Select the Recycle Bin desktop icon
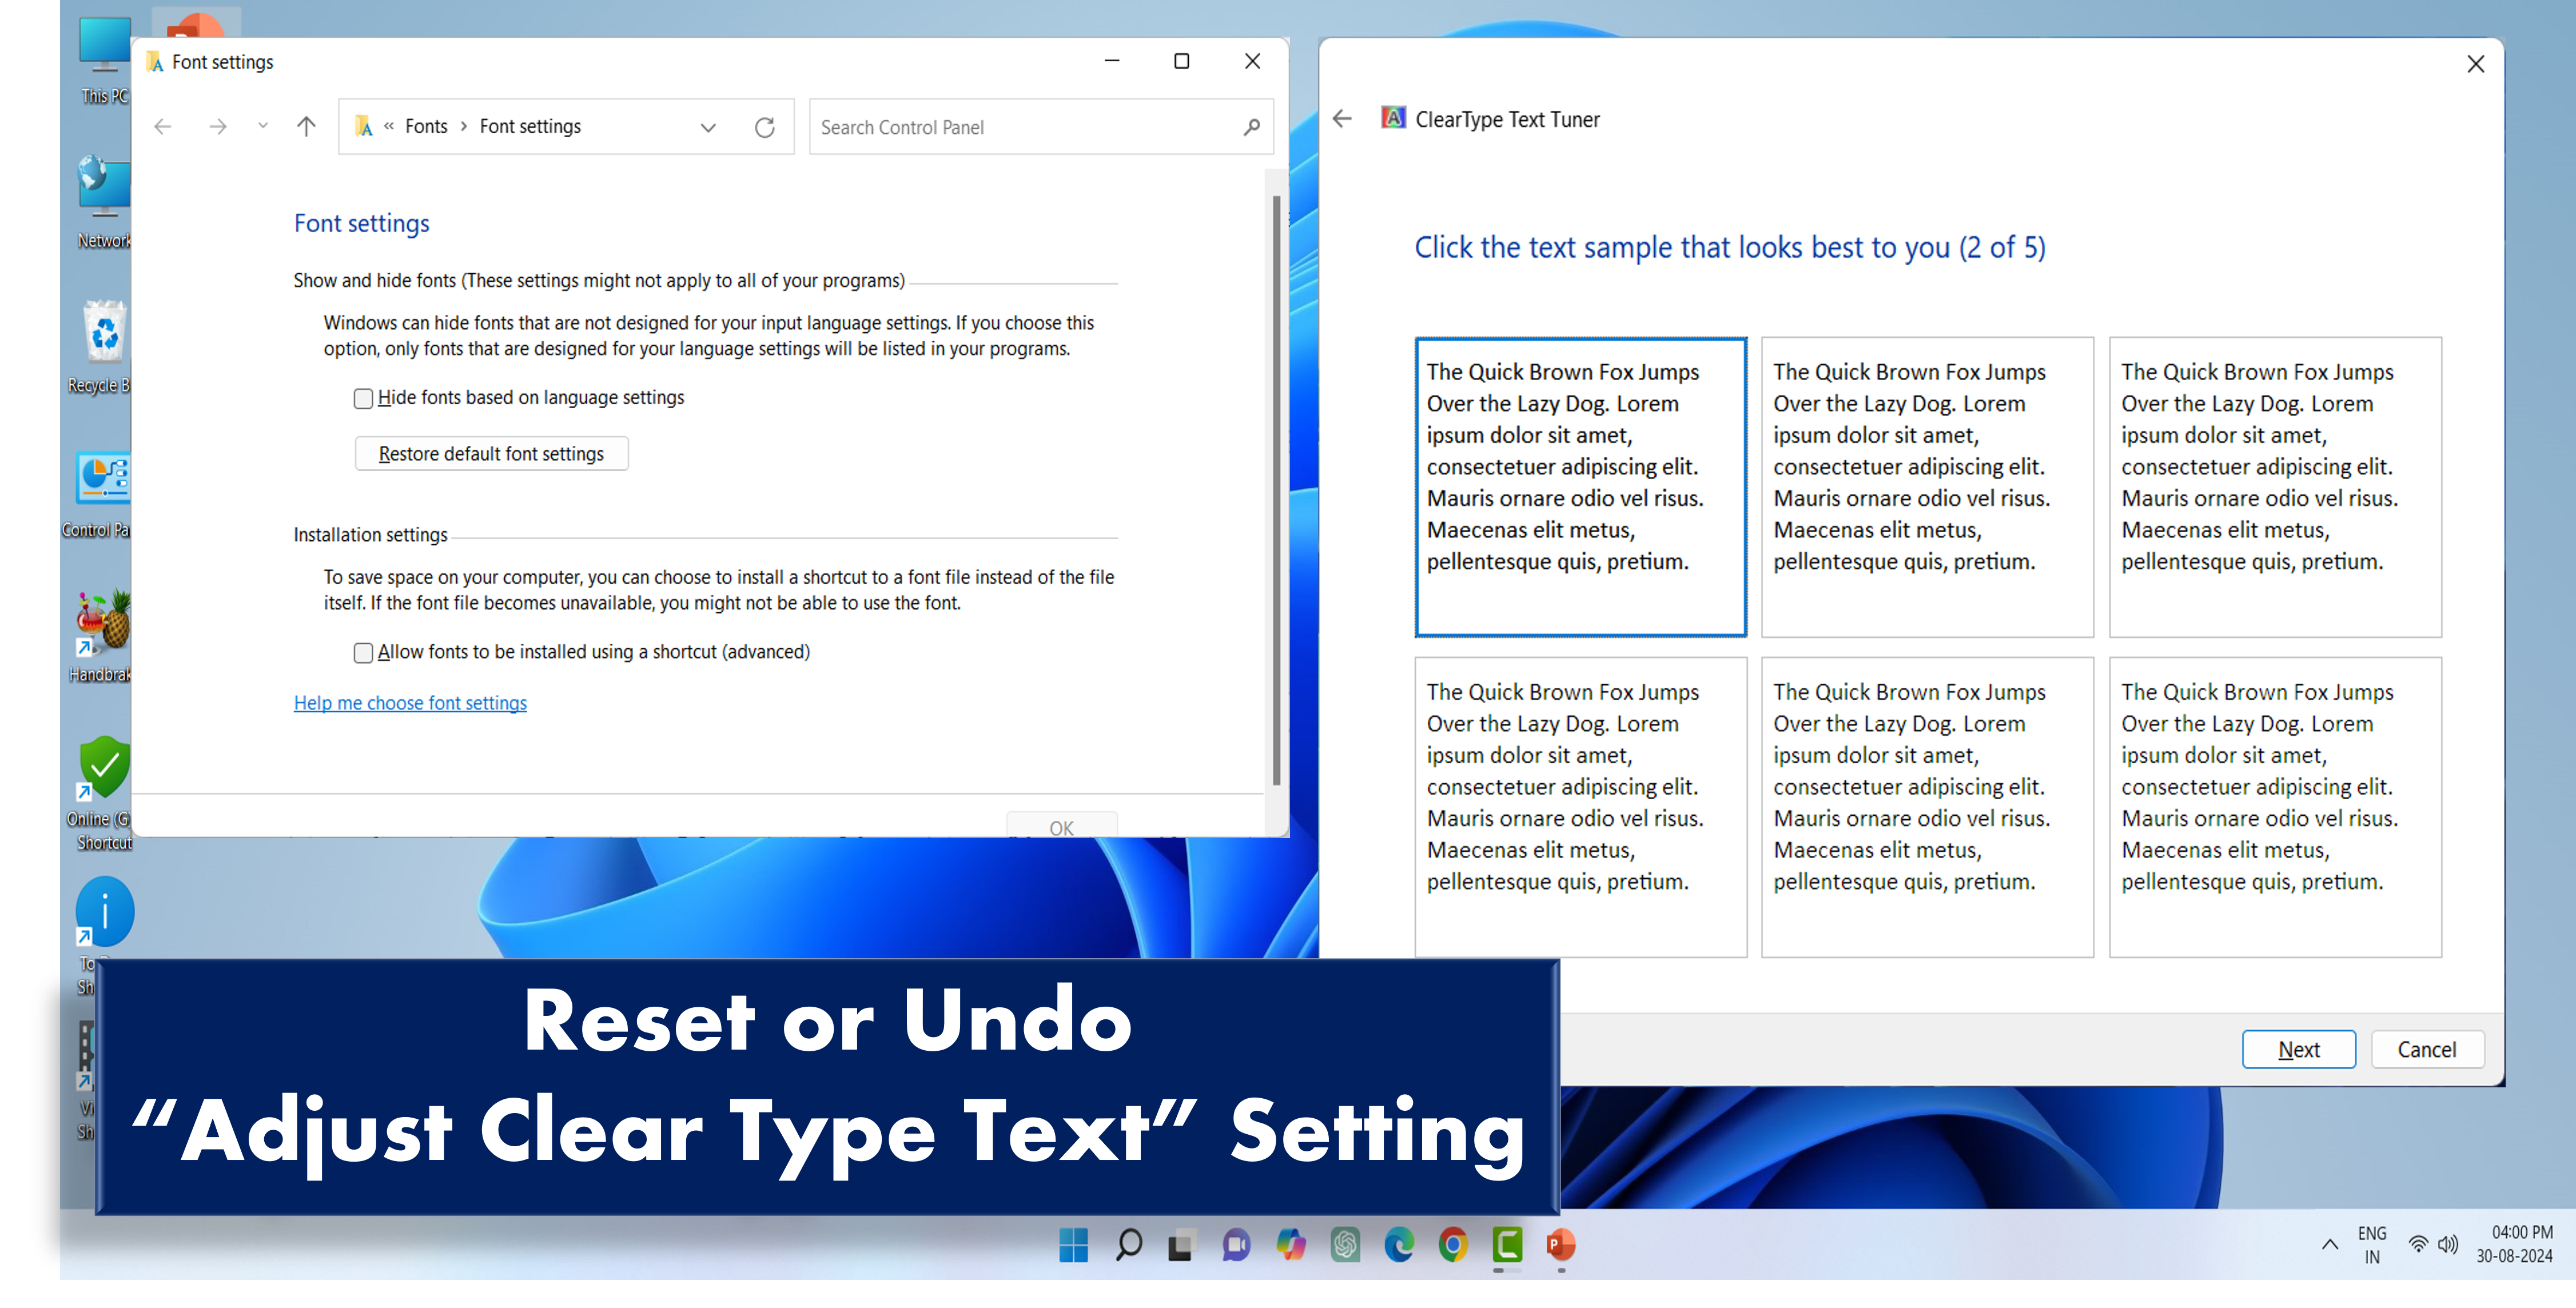Viewport: 2576px width, 1308px height. coord(100,347)
